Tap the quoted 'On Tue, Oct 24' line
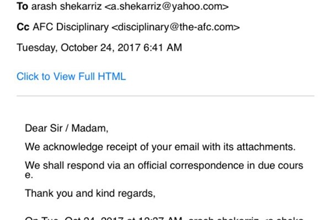This screenshot has height=220, width=331. pos(164,218)
